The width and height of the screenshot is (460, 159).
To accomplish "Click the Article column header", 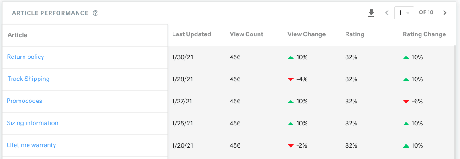I will pyautogui.click(x=17, y=35).
